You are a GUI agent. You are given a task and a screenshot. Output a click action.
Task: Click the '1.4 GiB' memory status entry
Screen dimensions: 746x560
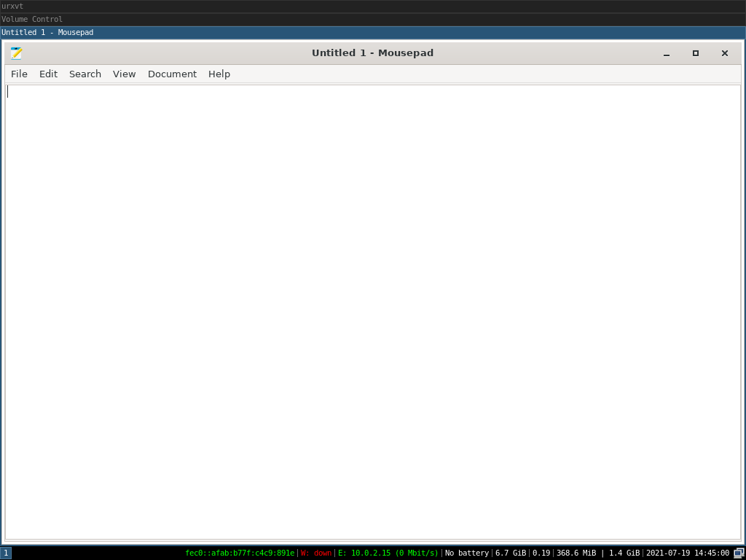pyautogui.click(x=624, y=553)
